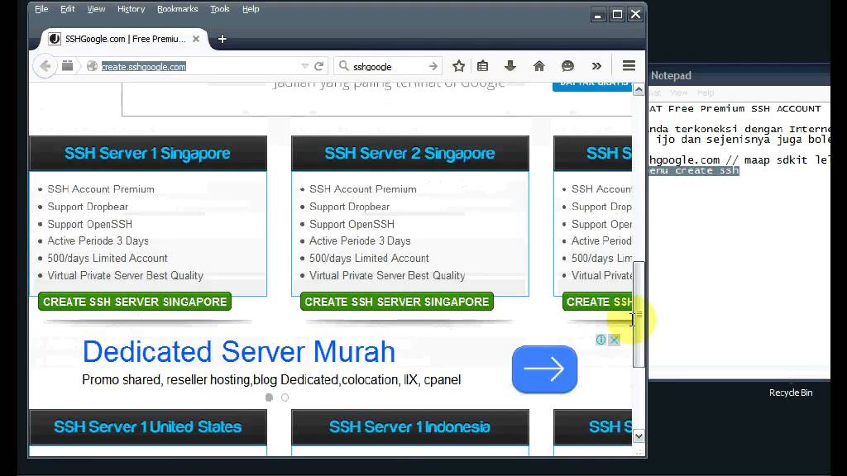Click the search magnifier icon
The image size is (847, 476).
pos(343,66)
